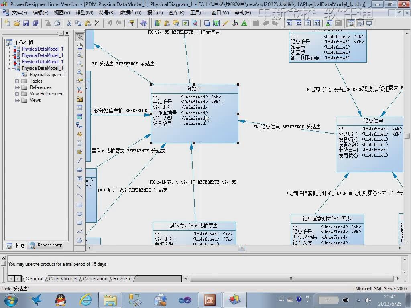Save the model with the floppy icon
The height and width of the screenshot is (308, 411).
(26, 23)
